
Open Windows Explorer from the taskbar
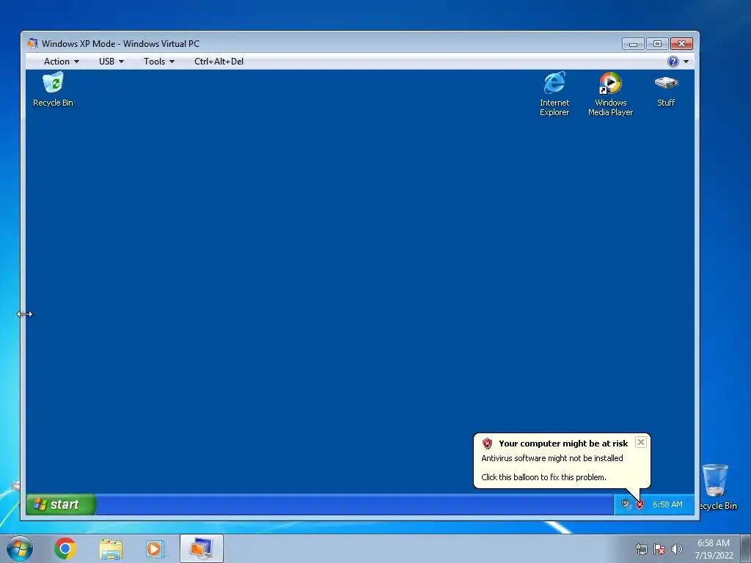pos(111,549)
